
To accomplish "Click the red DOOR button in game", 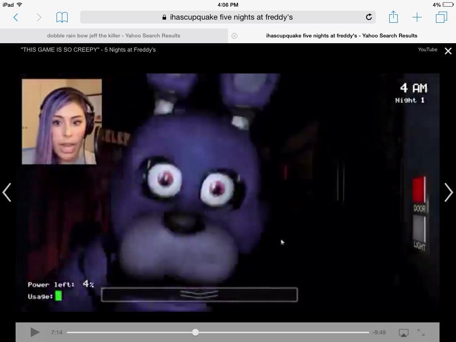I will coord(419,189).
